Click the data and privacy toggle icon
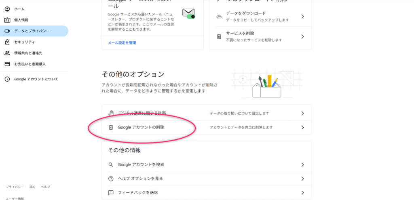Screen dimensions: 414x200 (7, 31)
